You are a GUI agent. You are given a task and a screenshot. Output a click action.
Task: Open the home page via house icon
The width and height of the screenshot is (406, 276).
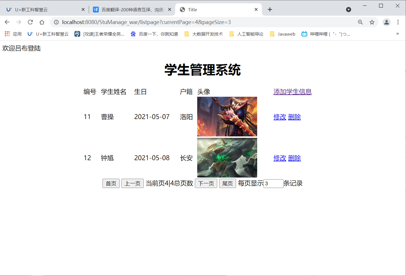[42, 22]
